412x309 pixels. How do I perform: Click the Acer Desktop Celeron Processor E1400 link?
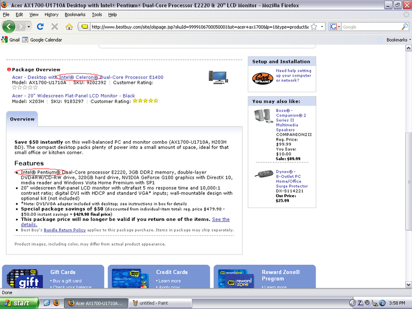tap(88, 77)
